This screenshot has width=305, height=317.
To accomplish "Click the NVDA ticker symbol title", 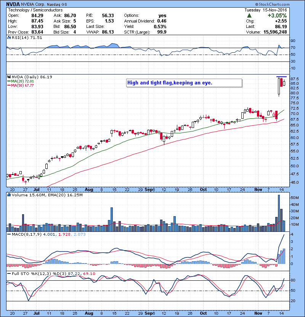I will [13, 4].
